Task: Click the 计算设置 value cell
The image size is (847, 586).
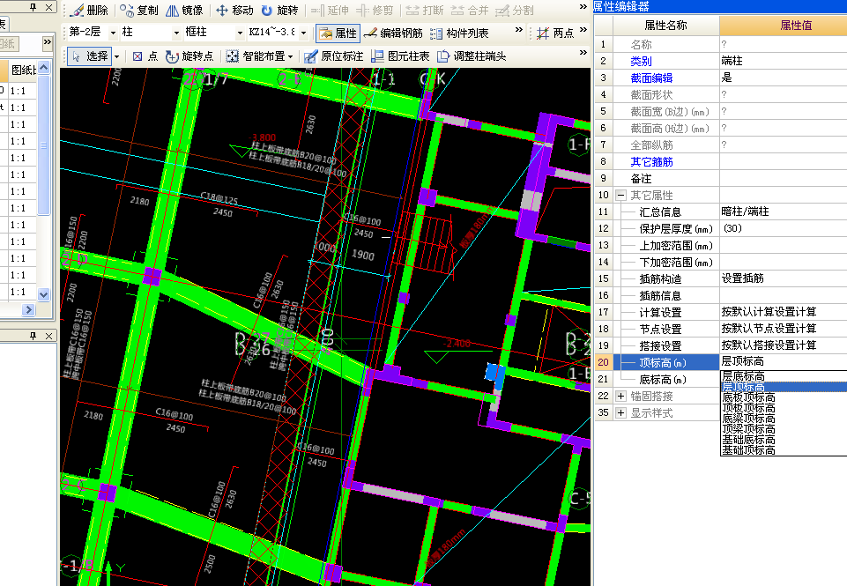Action: 784,312
